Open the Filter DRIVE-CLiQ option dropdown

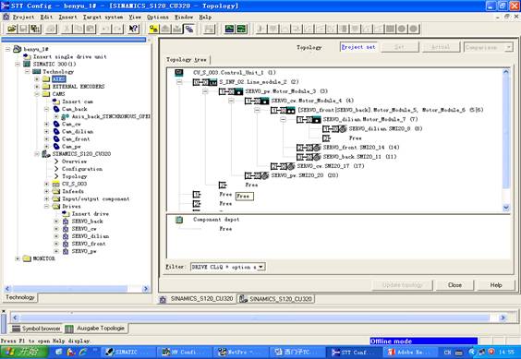(261, 267)
